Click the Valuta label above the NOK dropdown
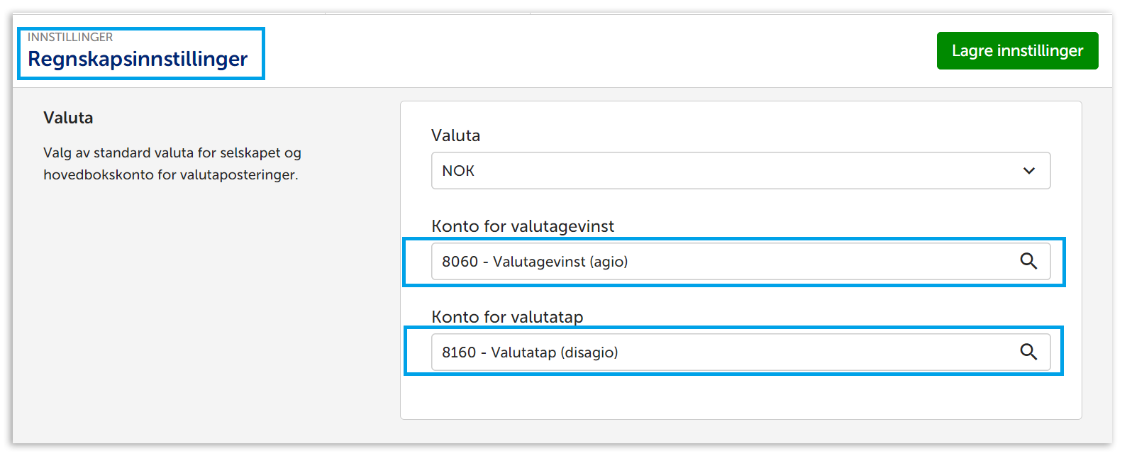Screen dimensions: 1127x456 tap(455, 135)
